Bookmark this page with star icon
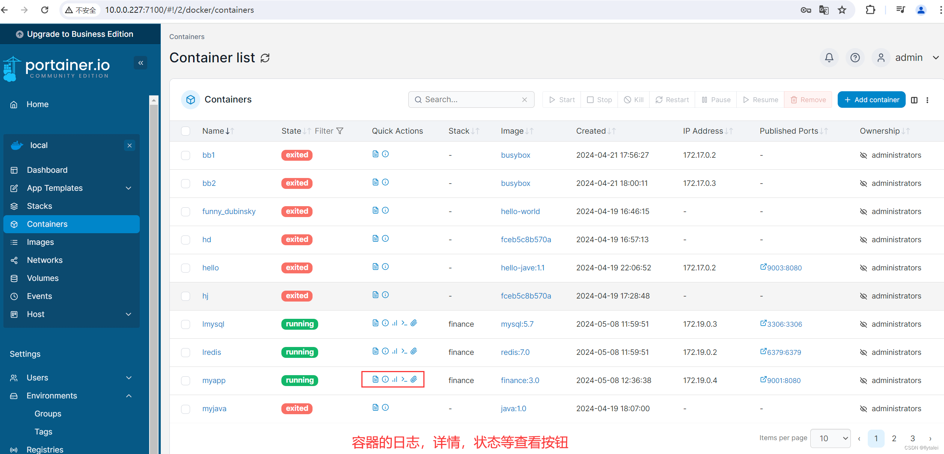This screenshot has width=944, height=454. coord(842,10)
